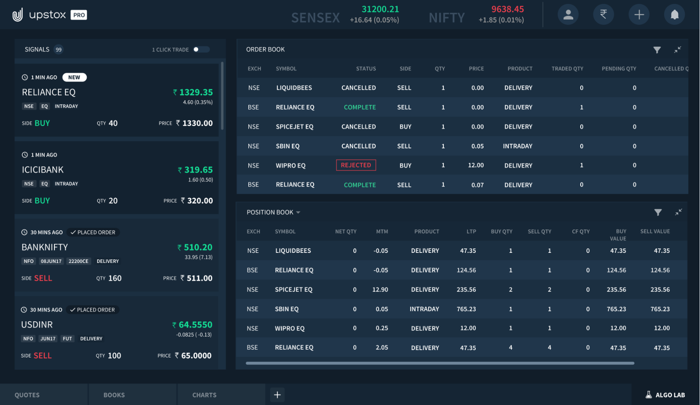
Task: Open the ICICIBANK signal card
Action: pyautogui.click(x=117, y=178)
